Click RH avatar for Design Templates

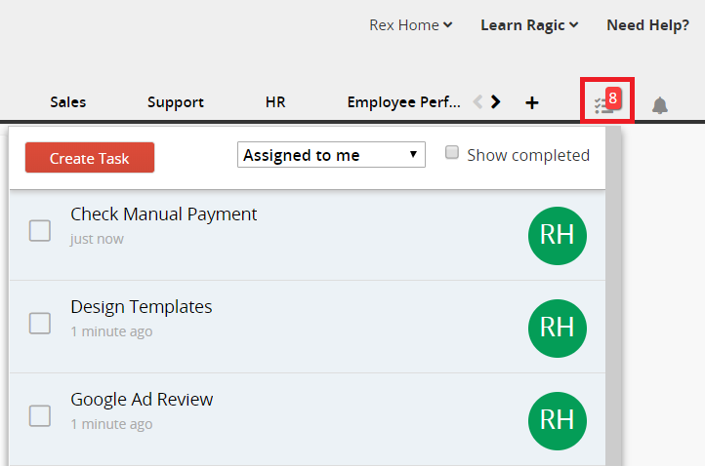click(557, 328)
